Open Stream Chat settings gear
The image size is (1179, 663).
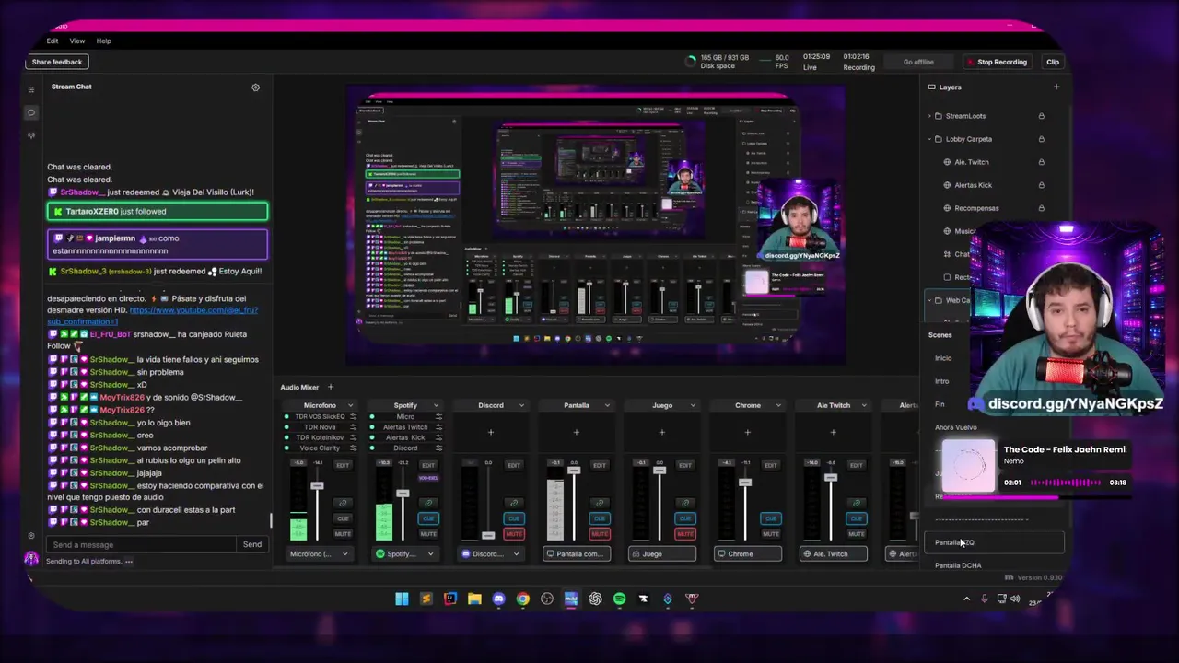click(255, 87)
